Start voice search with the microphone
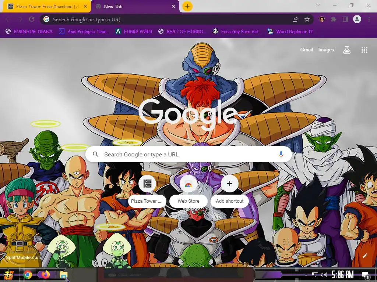Viewport: 377px width, 282px height. (281, 155)
